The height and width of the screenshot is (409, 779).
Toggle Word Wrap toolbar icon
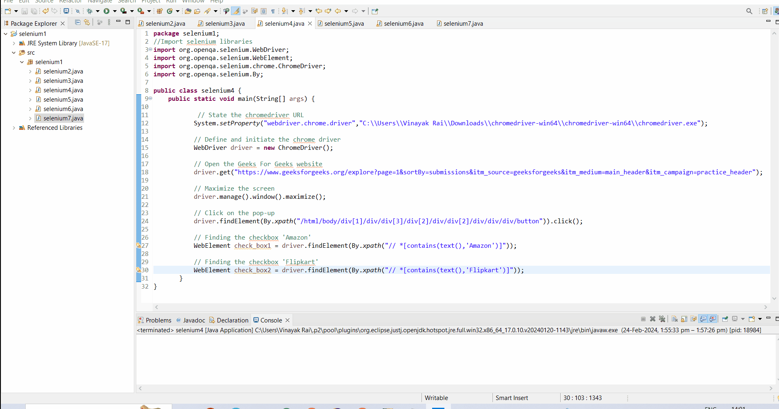pyautogui.click(x=254, y=11)
